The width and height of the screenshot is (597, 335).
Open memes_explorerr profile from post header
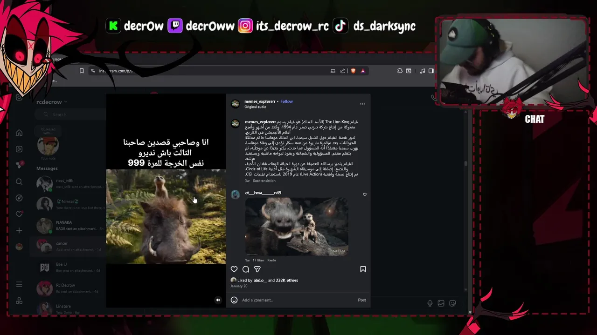coord(260,101)
